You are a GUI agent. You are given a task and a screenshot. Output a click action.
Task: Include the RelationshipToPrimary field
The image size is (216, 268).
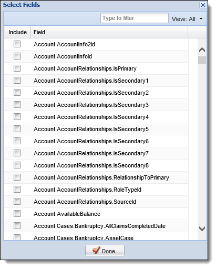click(17, 177)
